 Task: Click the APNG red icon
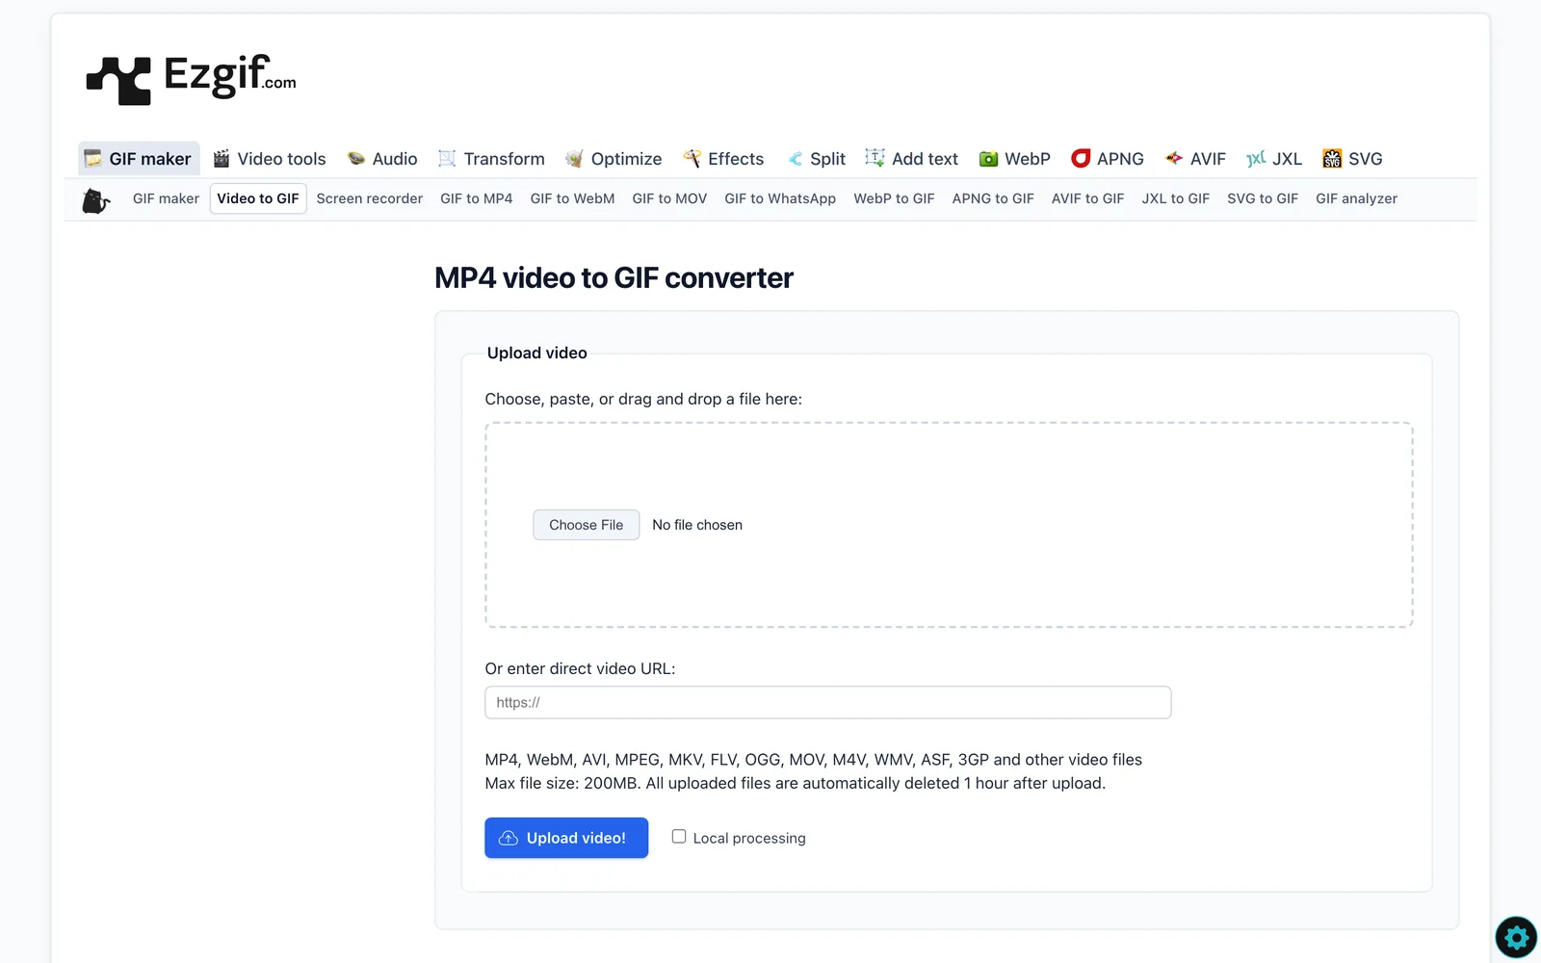click(x=1081, y=158)
